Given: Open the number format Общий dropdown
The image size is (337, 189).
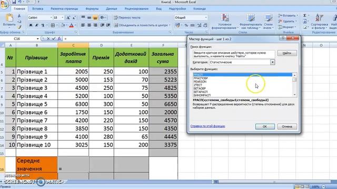Looking at the screenshot, I should coord(206,17).
